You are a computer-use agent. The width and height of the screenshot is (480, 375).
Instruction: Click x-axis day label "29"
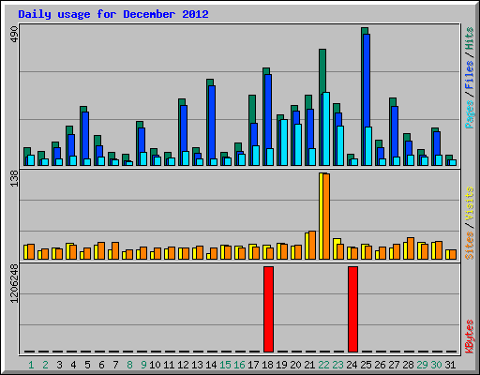[422, 365]
